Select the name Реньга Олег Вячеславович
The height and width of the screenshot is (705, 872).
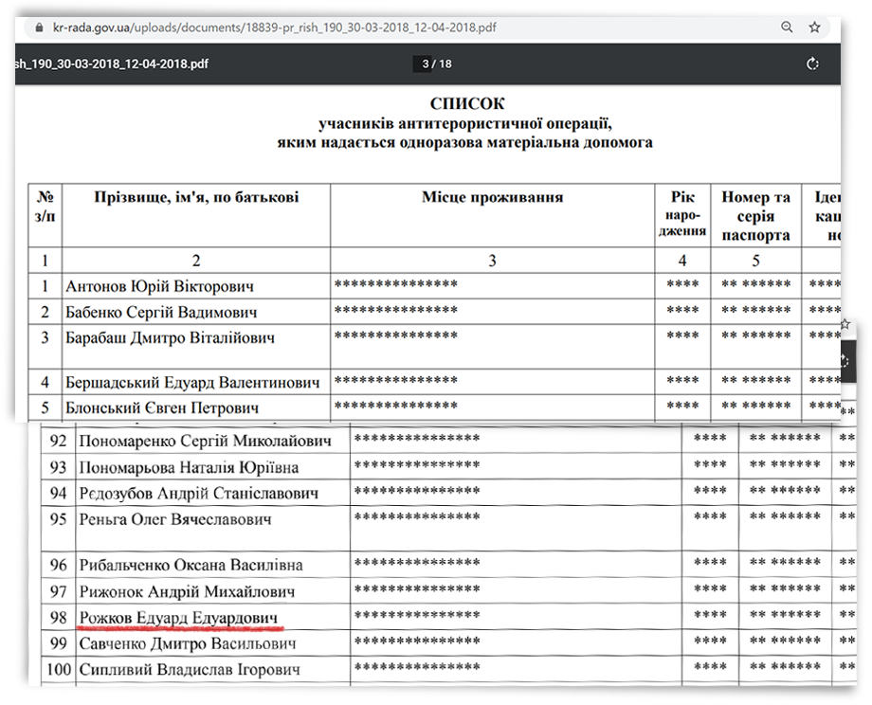click(x=175, y=519)
